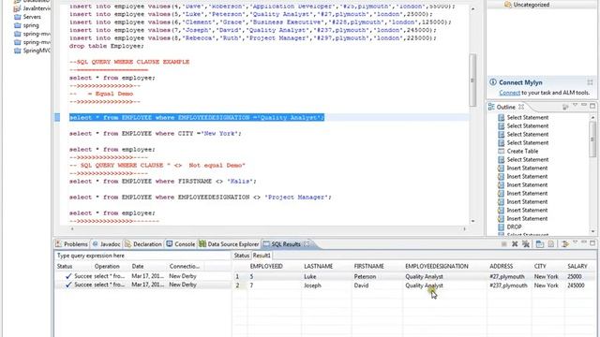Click the Outline scrollbar down arrow
The image size is (600, 337).
[592, 231]
